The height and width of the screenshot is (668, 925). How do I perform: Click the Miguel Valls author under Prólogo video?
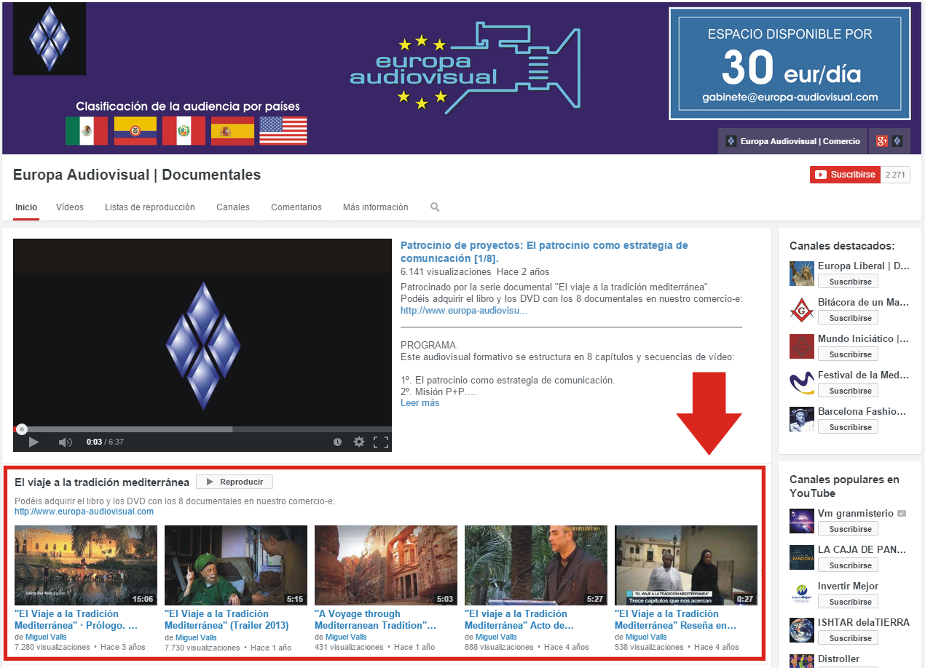[46, 637]
